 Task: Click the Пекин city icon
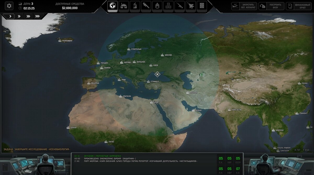299,83
